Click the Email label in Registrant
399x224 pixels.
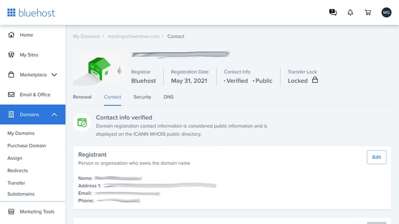tap(85, 193)
